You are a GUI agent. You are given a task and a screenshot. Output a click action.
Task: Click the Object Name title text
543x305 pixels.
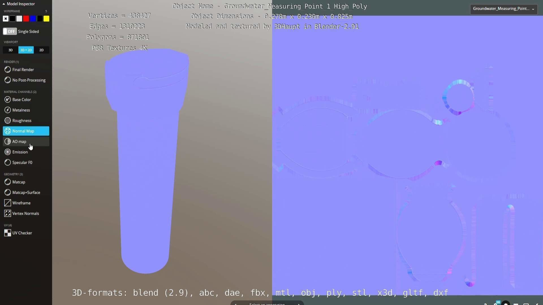[x=270, y=6]
